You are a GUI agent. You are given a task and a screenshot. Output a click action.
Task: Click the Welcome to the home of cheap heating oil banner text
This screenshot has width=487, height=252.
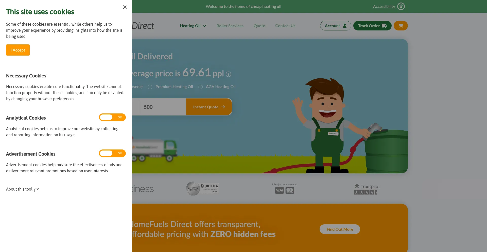pyautogui.click(x=243, y=6)
